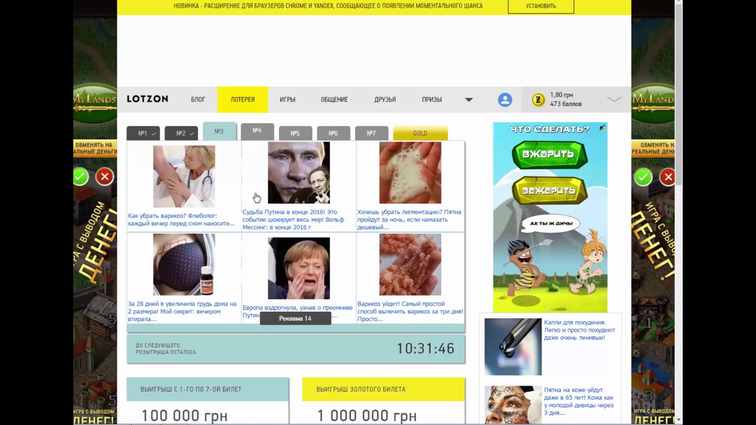The height and width of the screenshot is (425, 756).
Task: Click the green checkmark icon on right banner
Action: click(x=643, y=176)
